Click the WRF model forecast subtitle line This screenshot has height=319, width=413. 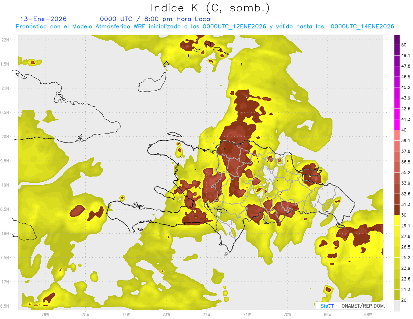pos(205,26)
